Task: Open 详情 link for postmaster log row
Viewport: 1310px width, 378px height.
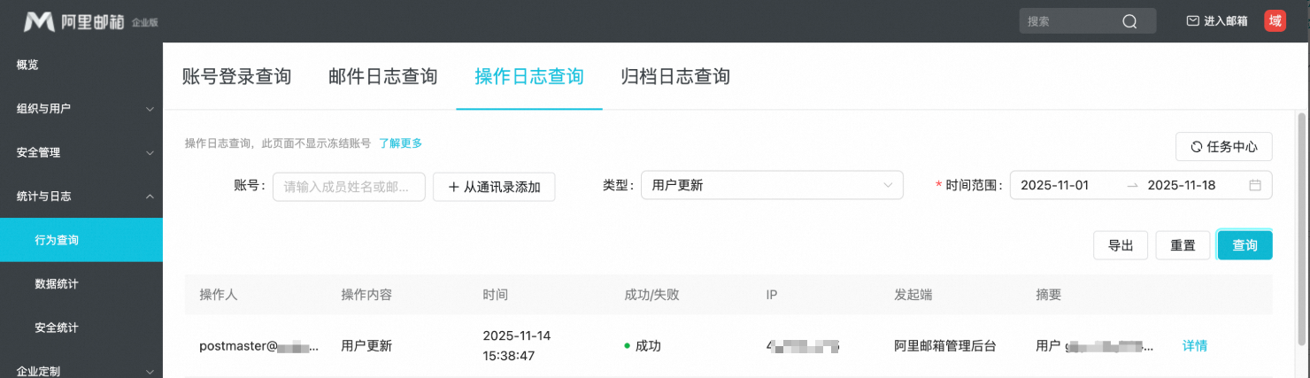Action: (x=1195, y=345)
